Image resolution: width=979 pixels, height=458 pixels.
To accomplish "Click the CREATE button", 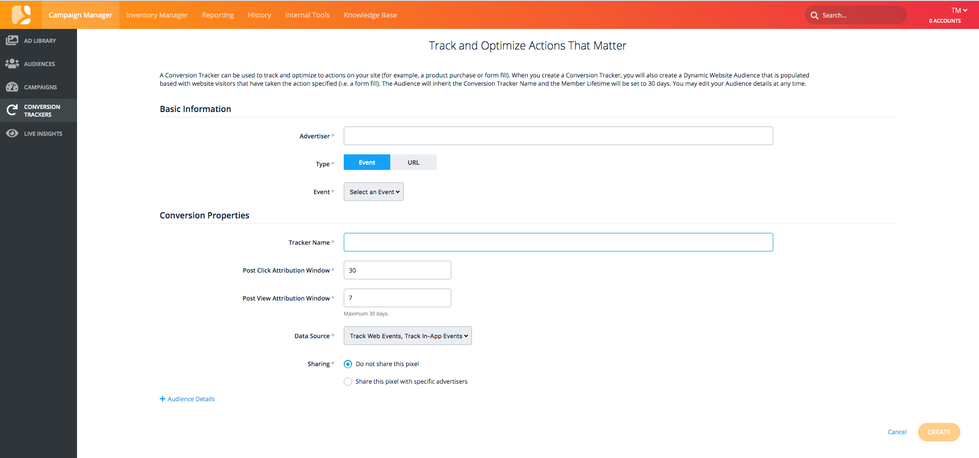I will click(x=939, y=432).
